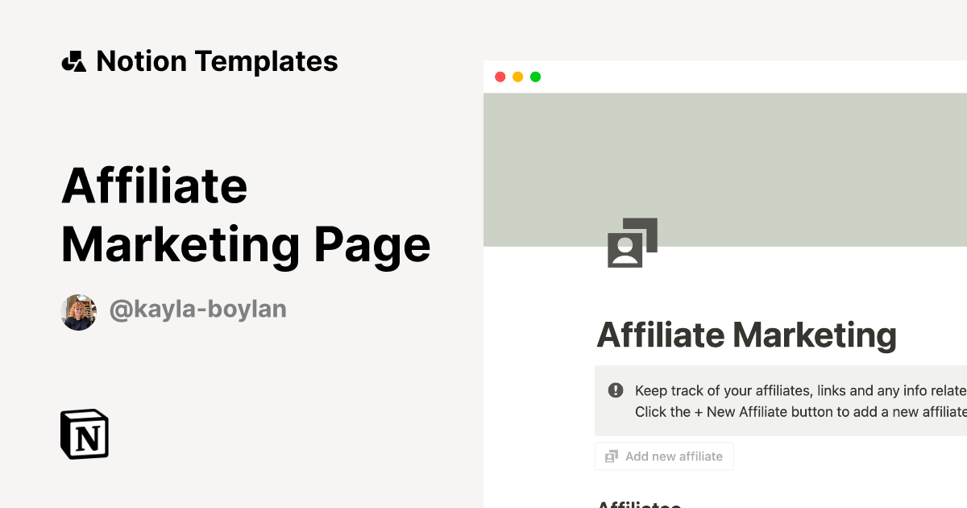Viewport: 967px width, 508px height.
Task: Click the icon inside Add new affiliate button
Action: click(x=612, y=456)
